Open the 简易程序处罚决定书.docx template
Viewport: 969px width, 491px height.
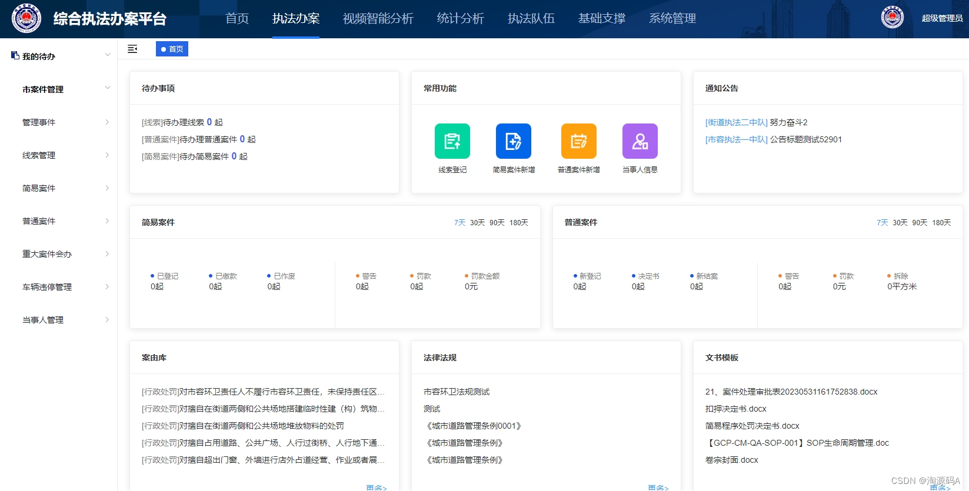click(x=752, y=426)
